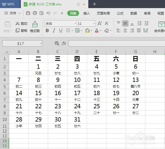Select the Format Painter brush

pos(35,24)
